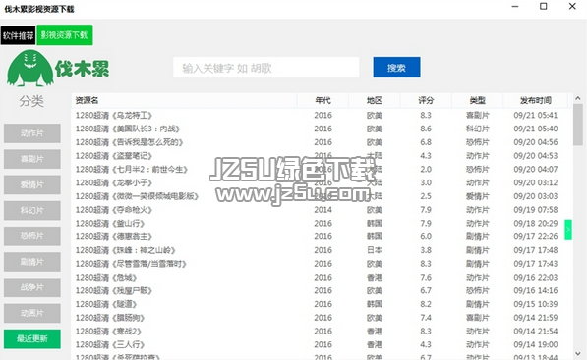
Task: Sort by the 地区 column header
Action: [x=375, y=100]
